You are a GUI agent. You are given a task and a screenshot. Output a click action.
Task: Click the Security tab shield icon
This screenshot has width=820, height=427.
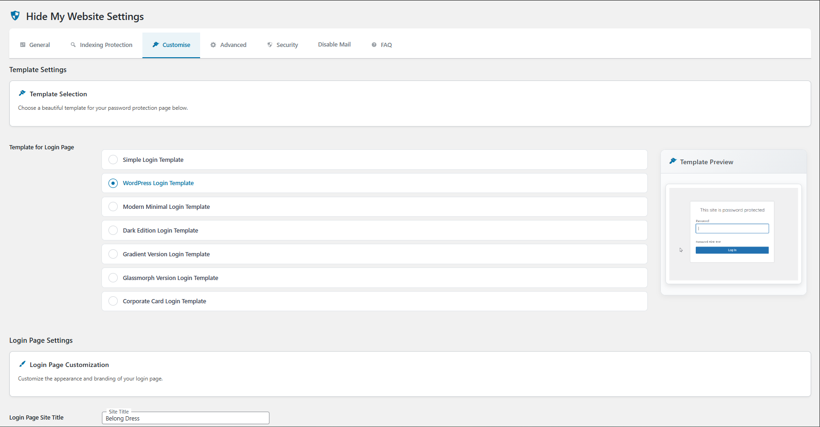pos(270,45)
